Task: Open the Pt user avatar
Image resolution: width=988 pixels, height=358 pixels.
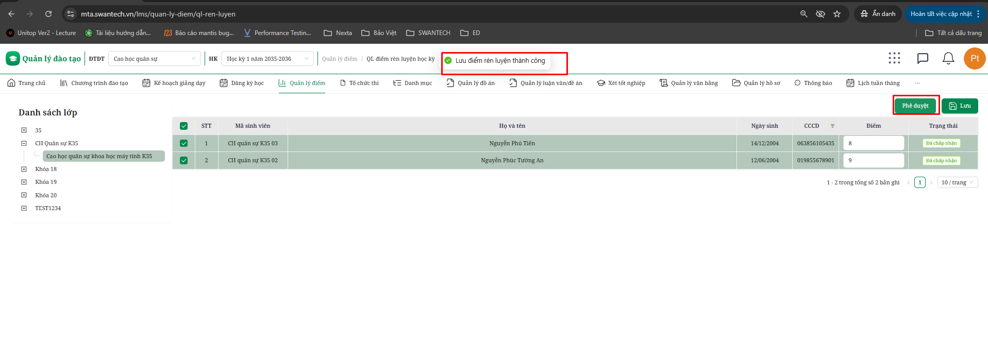Action: 974,58
